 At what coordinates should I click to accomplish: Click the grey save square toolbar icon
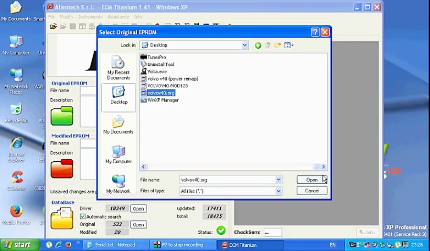pyautogui.click(x=73, y=26)
